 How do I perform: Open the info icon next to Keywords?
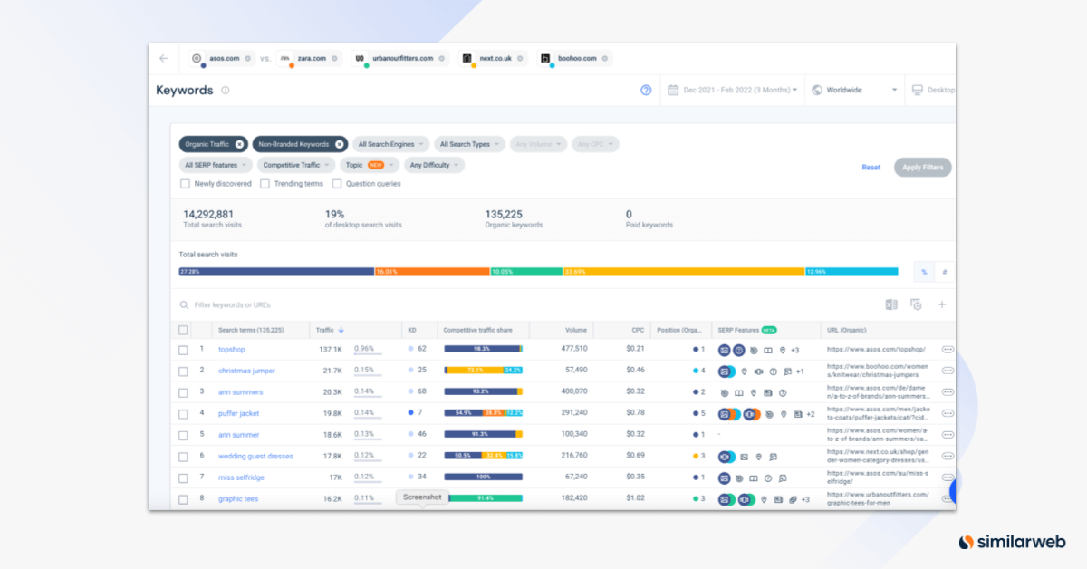click(226, 90)
